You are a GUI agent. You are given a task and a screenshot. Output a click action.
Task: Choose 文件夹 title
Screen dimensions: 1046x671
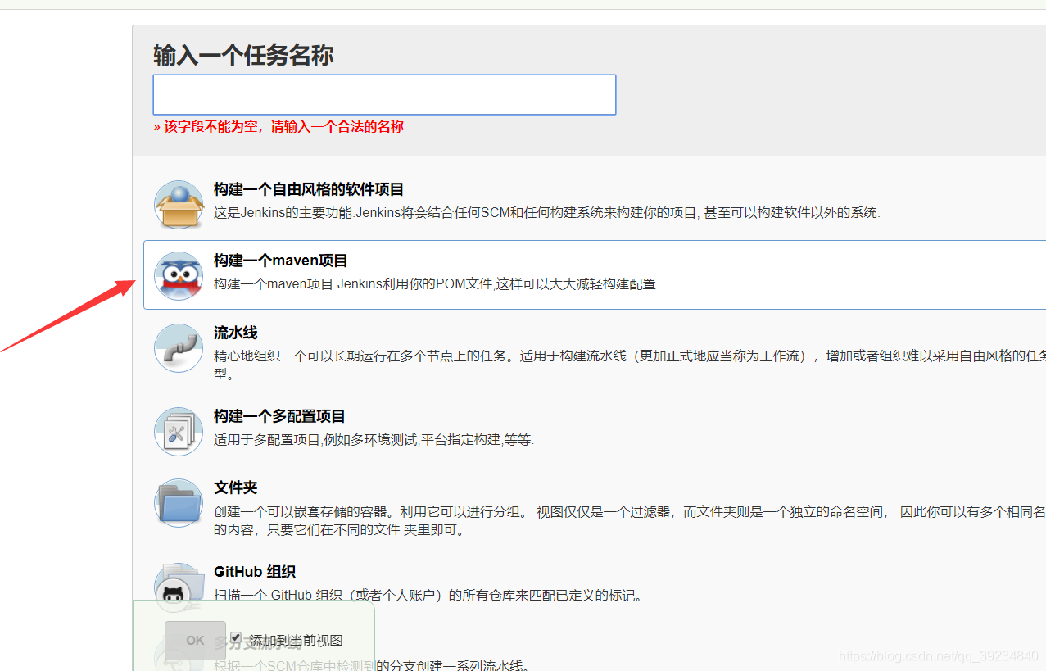coord(236,487)
